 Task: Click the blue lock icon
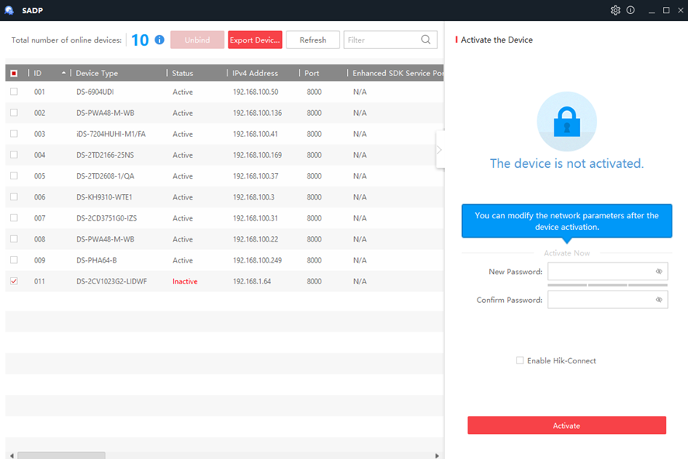pos(567,122)
